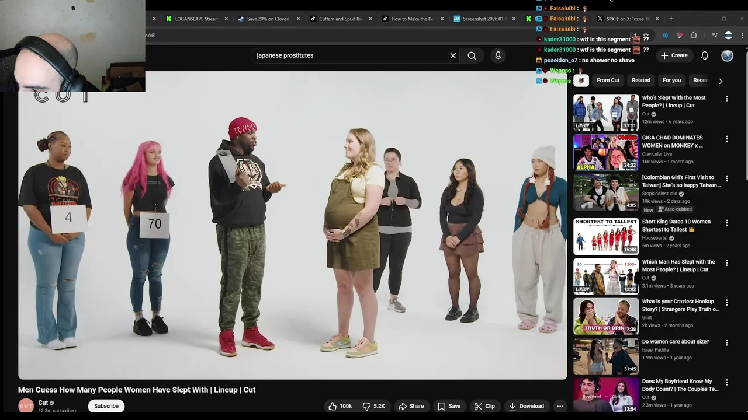Start voice search with microphone icon
The width and height of the screenshot is (748, 420).
point(498,55)
